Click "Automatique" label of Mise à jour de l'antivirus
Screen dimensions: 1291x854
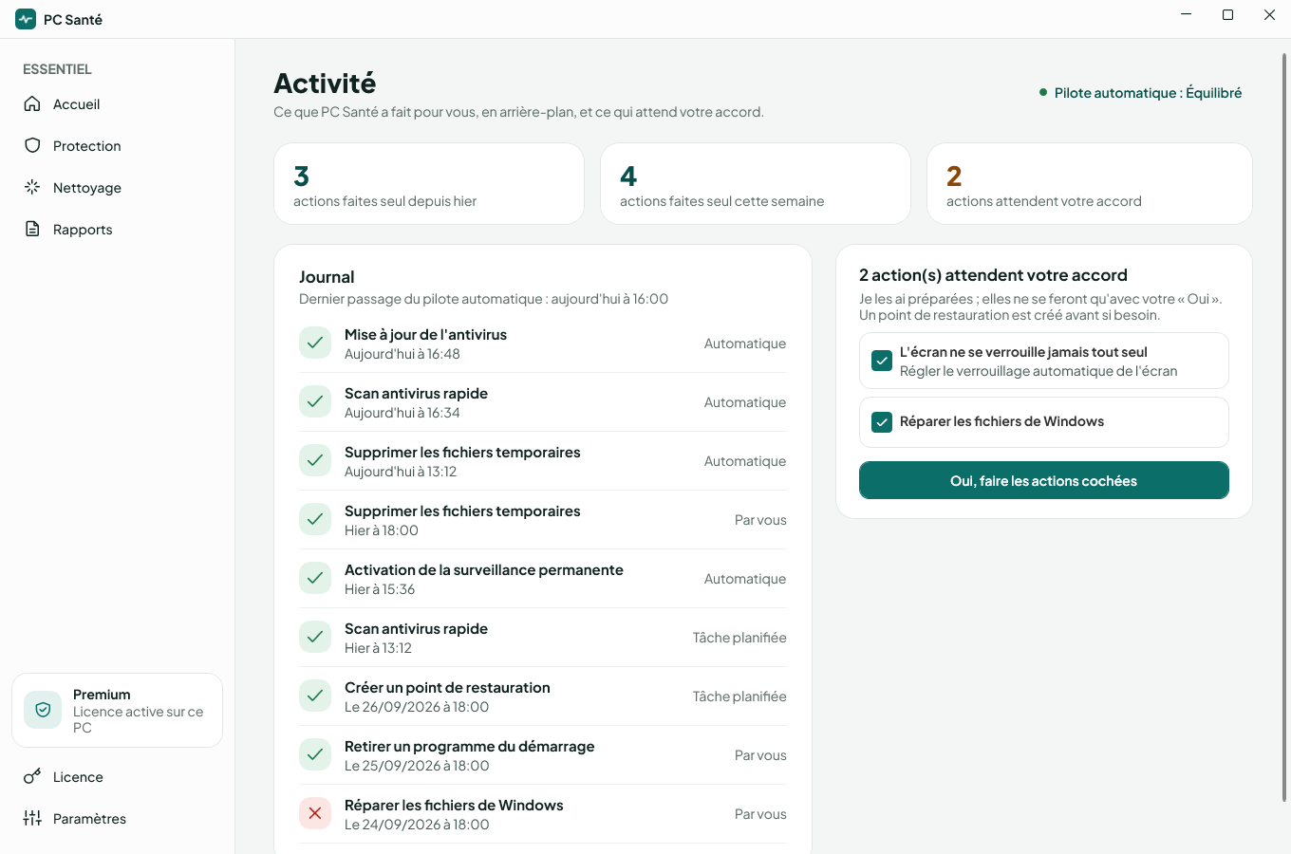[745, 343]
